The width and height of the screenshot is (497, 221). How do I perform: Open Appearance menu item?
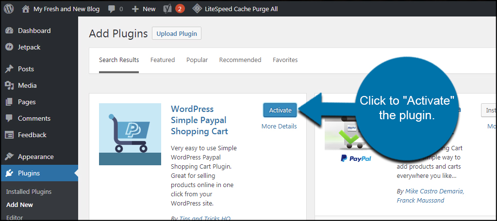click(x=36, y=157)
